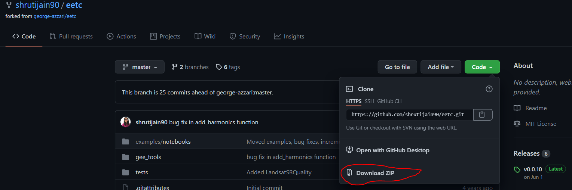This screenshot has height=190, width=572.
Task: Select the GitHub CLI clone option
Action: pos(389,101)
